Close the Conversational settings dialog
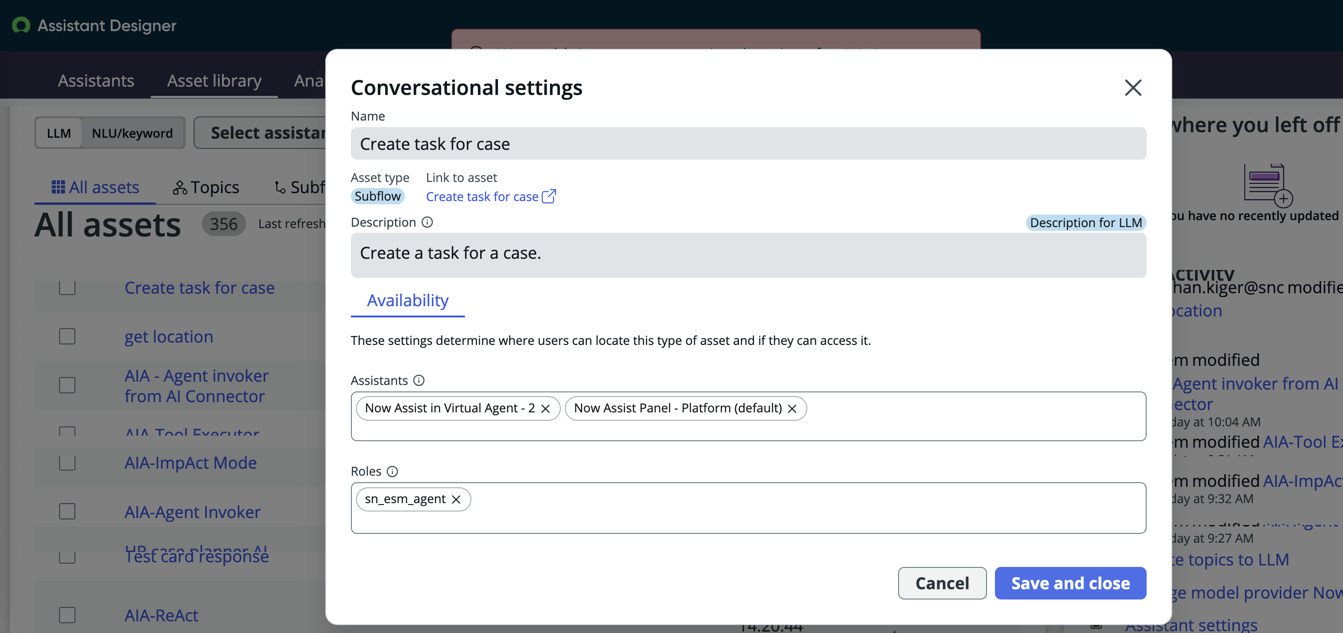 [1133, 88]
